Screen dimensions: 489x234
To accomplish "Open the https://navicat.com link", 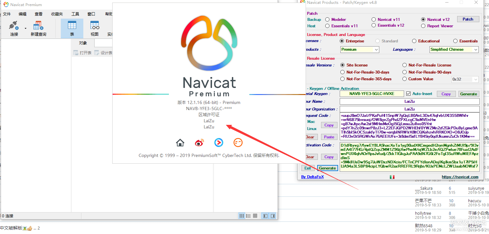I will pyautogui.click(x=460, y=177).
